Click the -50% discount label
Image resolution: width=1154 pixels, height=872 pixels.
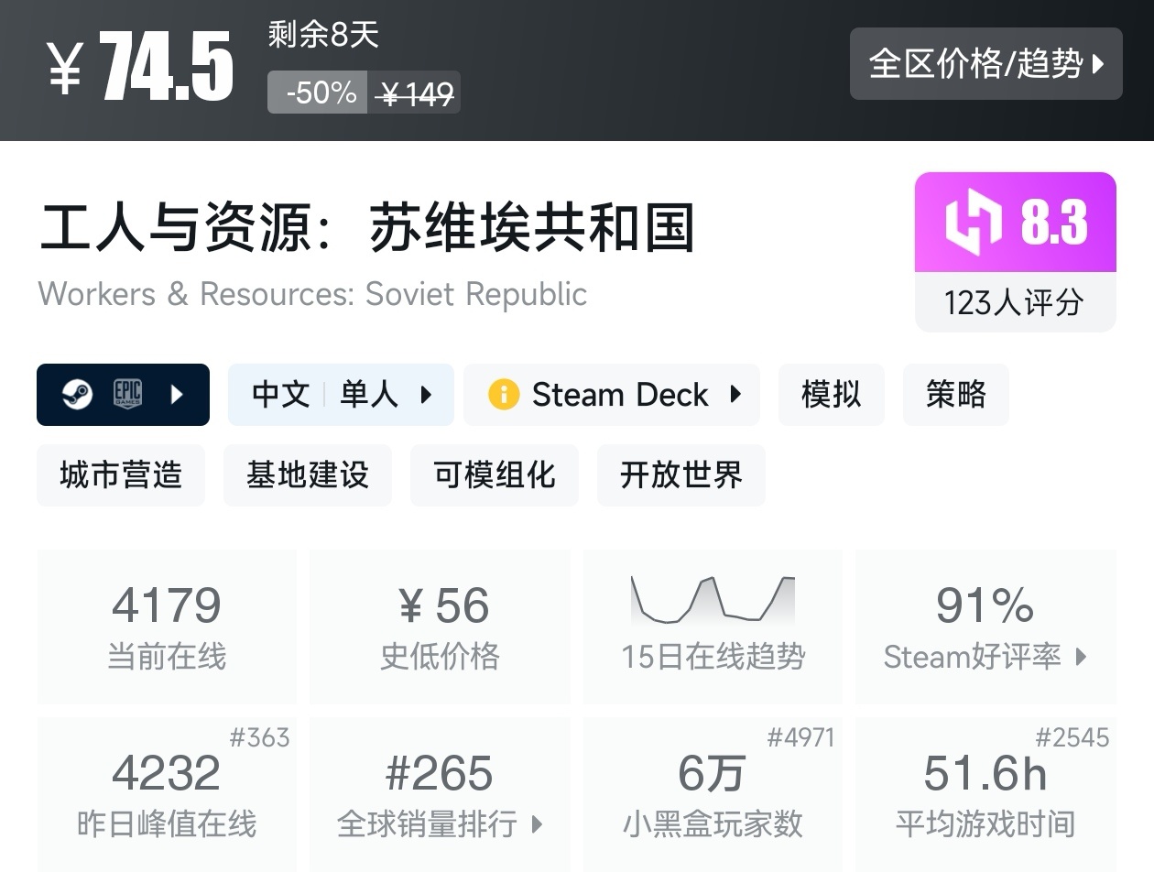click(318, 93)
